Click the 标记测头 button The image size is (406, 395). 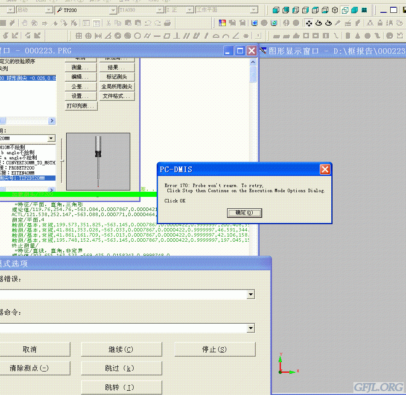[117, 77]
